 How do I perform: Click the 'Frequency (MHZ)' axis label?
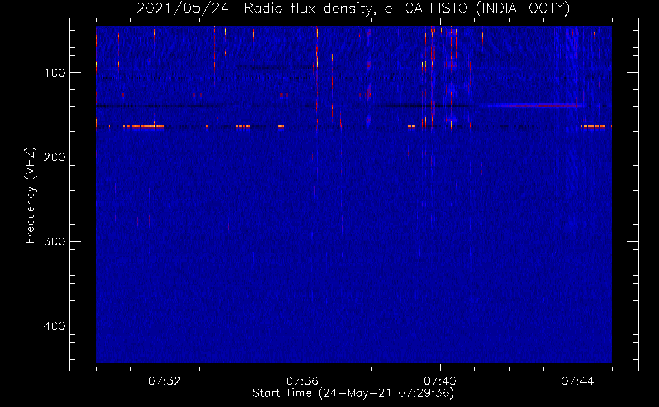pos(30,195)
